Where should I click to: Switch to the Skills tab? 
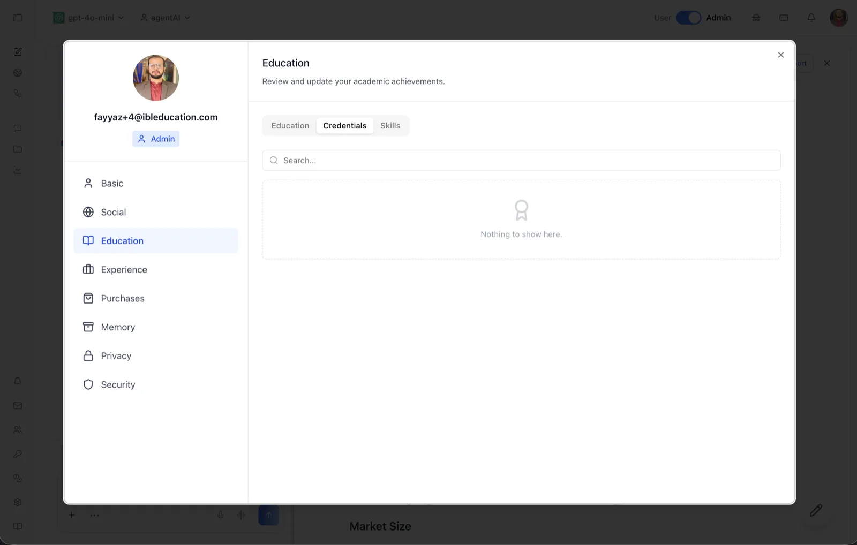[390, 126]
